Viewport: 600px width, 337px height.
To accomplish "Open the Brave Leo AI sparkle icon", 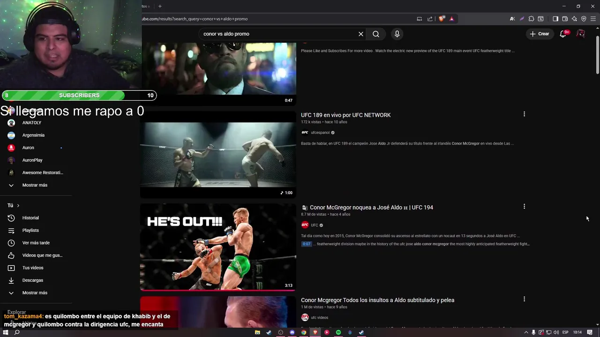I will tap(574, 19).
